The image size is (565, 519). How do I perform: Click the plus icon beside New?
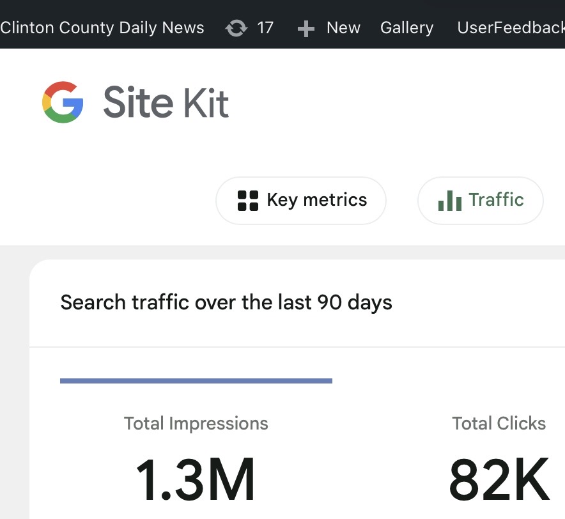point(306,29)
